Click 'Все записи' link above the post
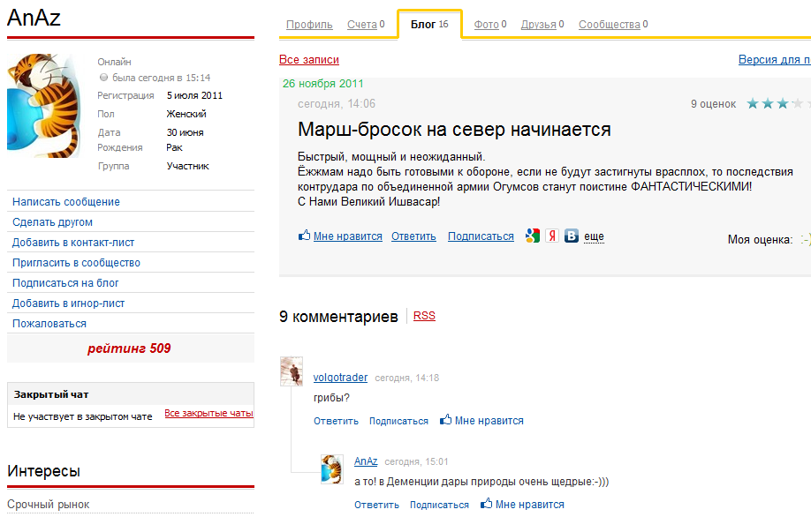The height and width of the screenshot is (517, 811). point(308,60)
